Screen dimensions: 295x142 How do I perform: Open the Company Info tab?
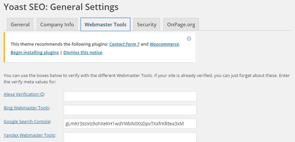click(x=57, y=24)
